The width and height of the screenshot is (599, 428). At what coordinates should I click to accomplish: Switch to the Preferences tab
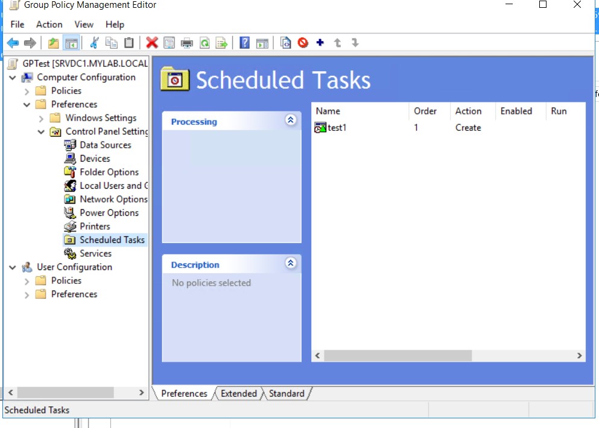click(184, 393)
